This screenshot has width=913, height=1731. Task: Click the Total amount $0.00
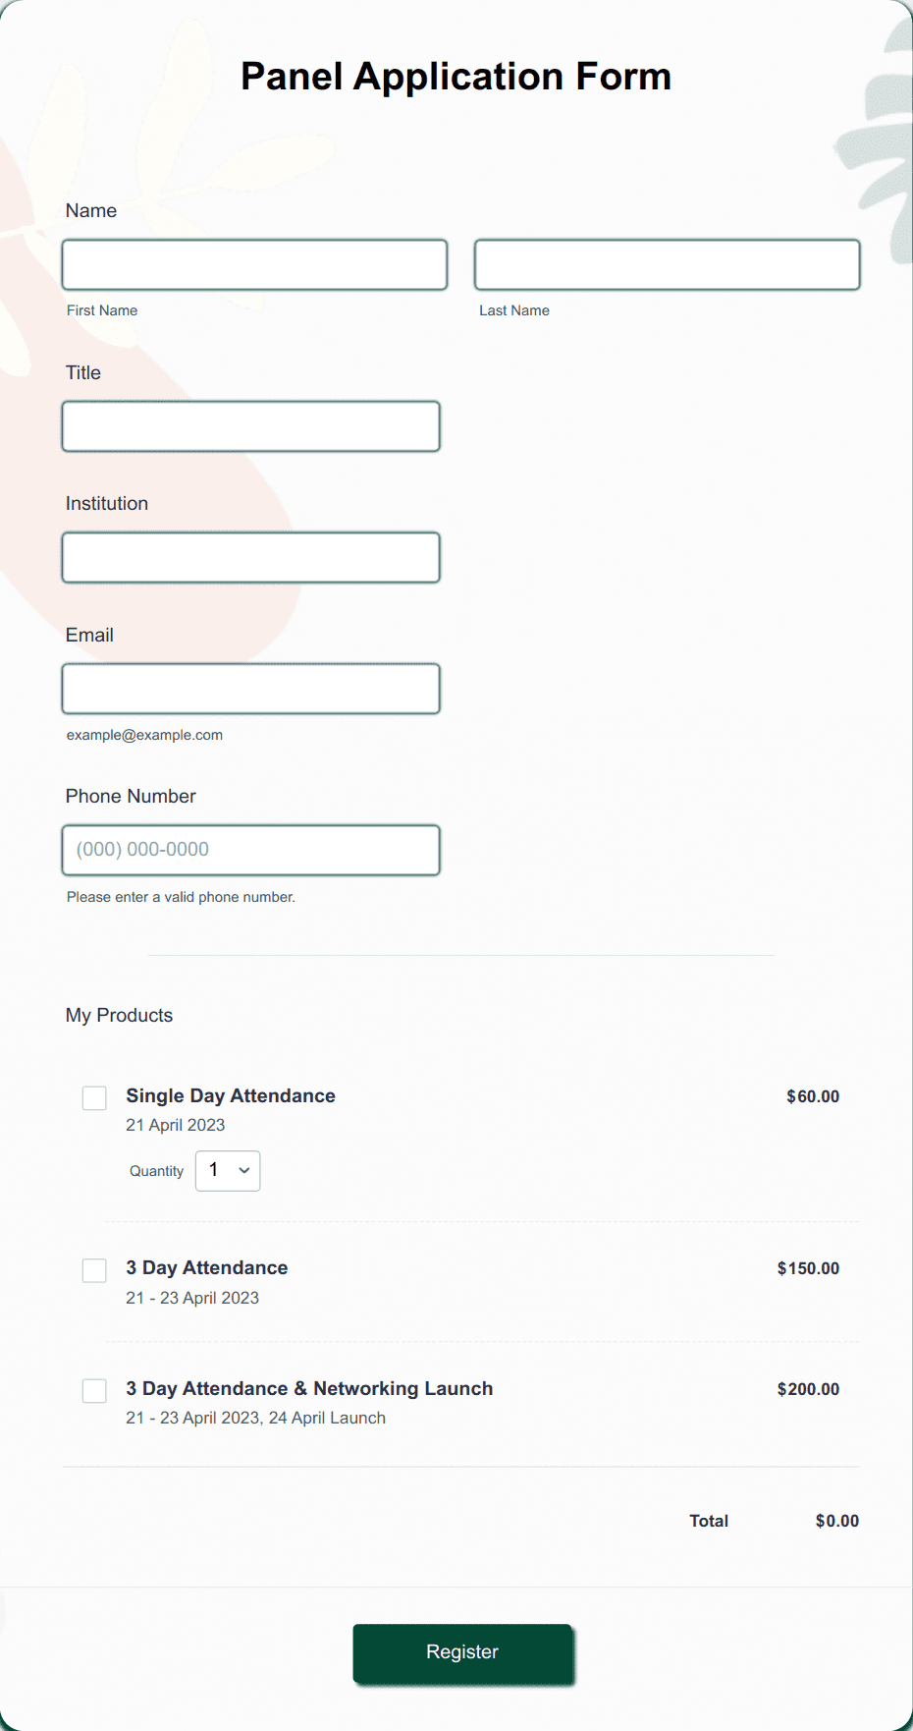point(836,1520)
